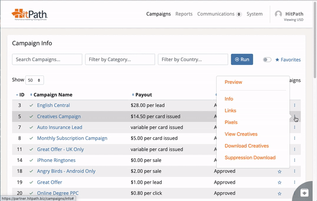The width and height of the screenshot is (317, 201).
Task: Open three-dot menu for Great Offer $1.00 row
Action: pyautogui.click(x=295, y=182)
